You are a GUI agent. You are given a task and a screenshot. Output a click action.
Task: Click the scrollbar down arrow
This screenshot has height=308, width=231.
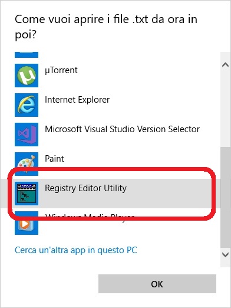click(x=225, y=255)
